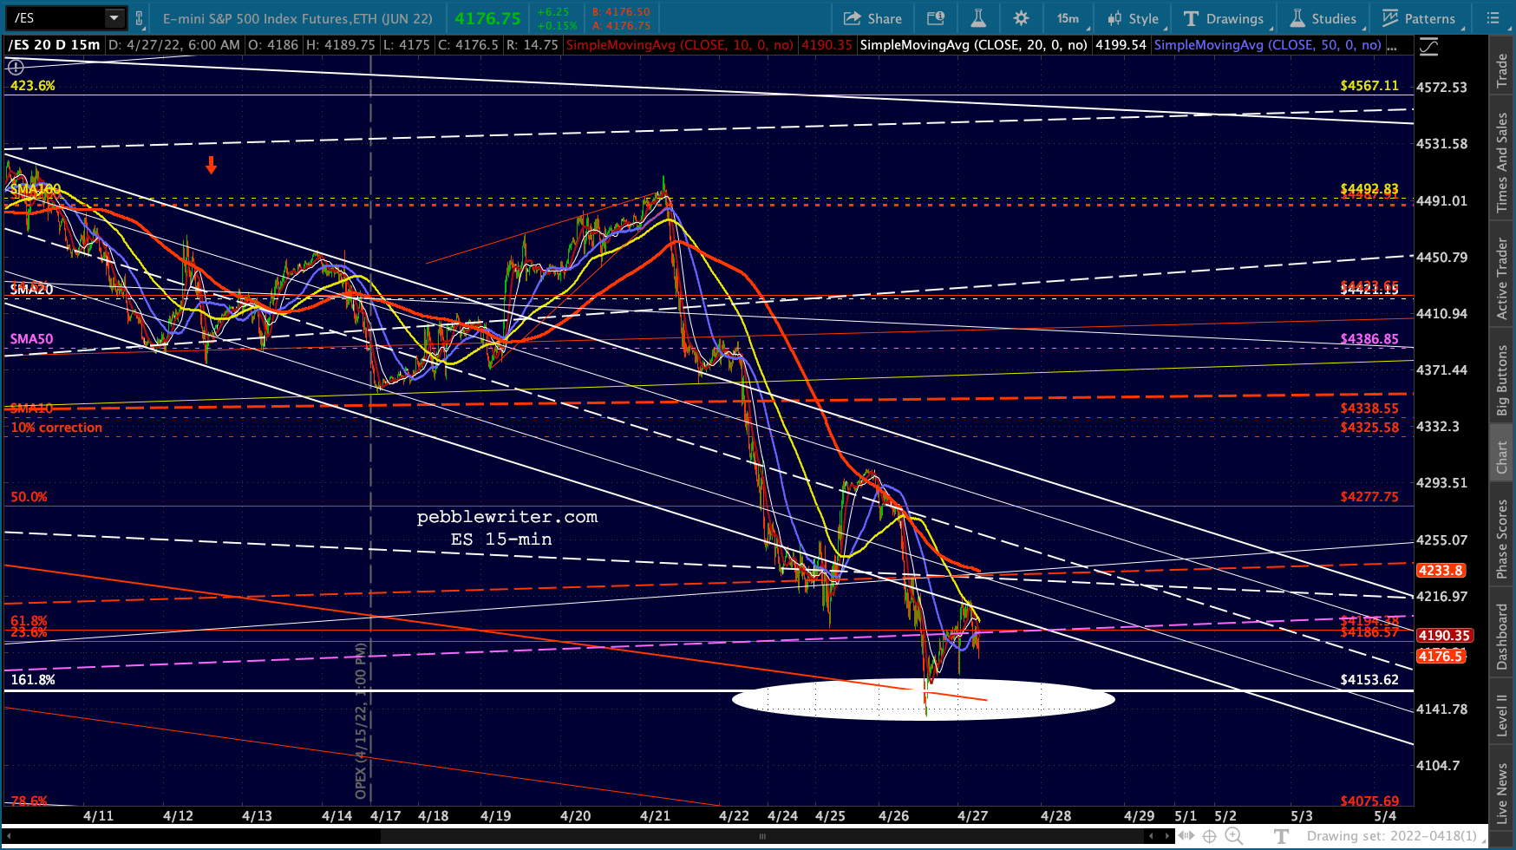Open the Patterns menu
The image size is (1516, 850).
[x=1420, y=18]
